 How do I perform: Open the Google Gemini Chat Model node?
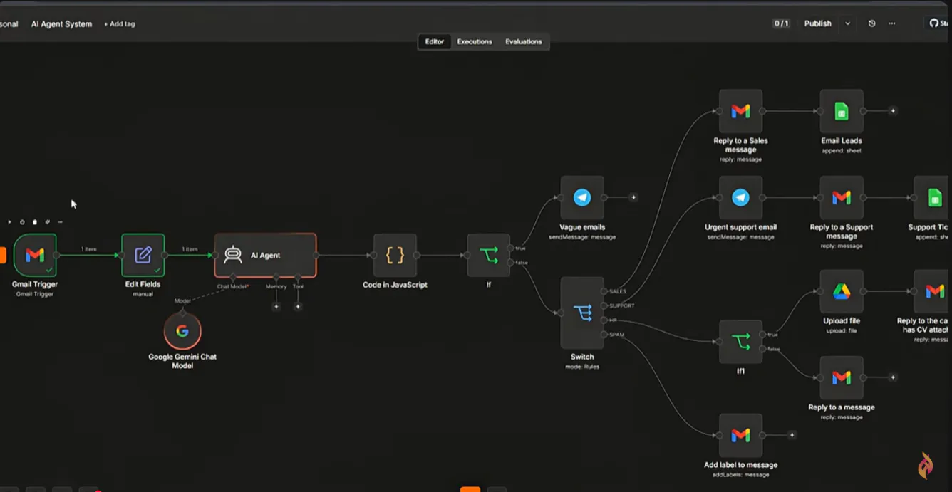pos(182,331)
